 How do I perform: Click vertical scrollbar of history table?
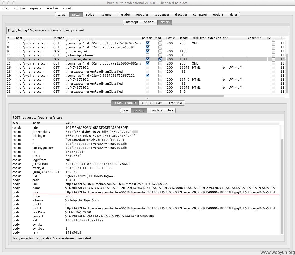287,74
